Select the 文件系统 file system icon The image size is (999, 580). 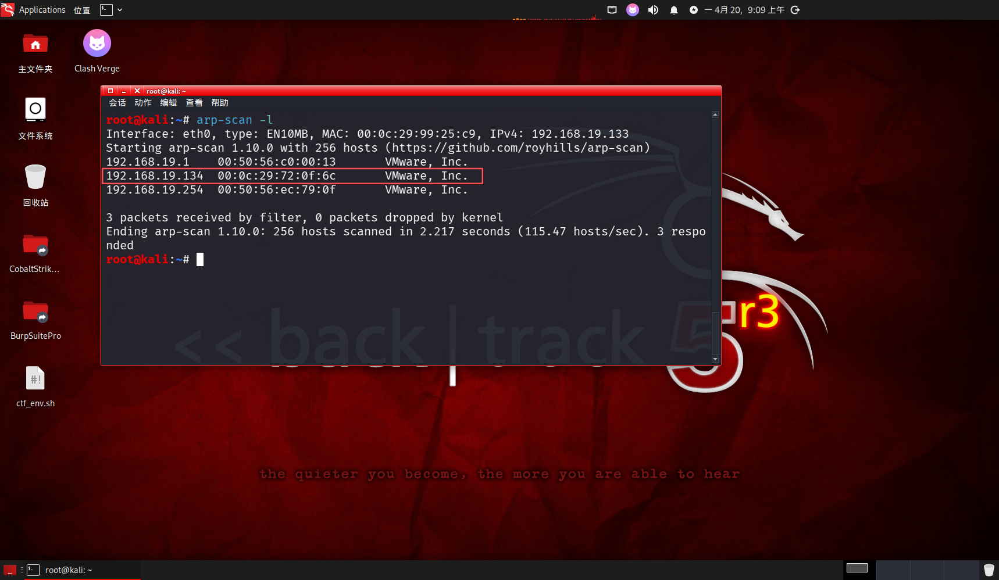pos(35,119)
